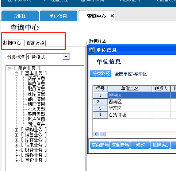Select the 库存业务 label
Viewport: 176px width, 171px height.
tap(34, 140)
